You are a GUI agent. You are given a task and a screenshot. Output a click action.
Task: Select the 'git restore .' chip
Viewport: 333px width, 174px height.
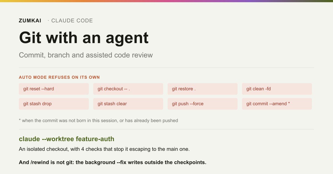point(203,89)
